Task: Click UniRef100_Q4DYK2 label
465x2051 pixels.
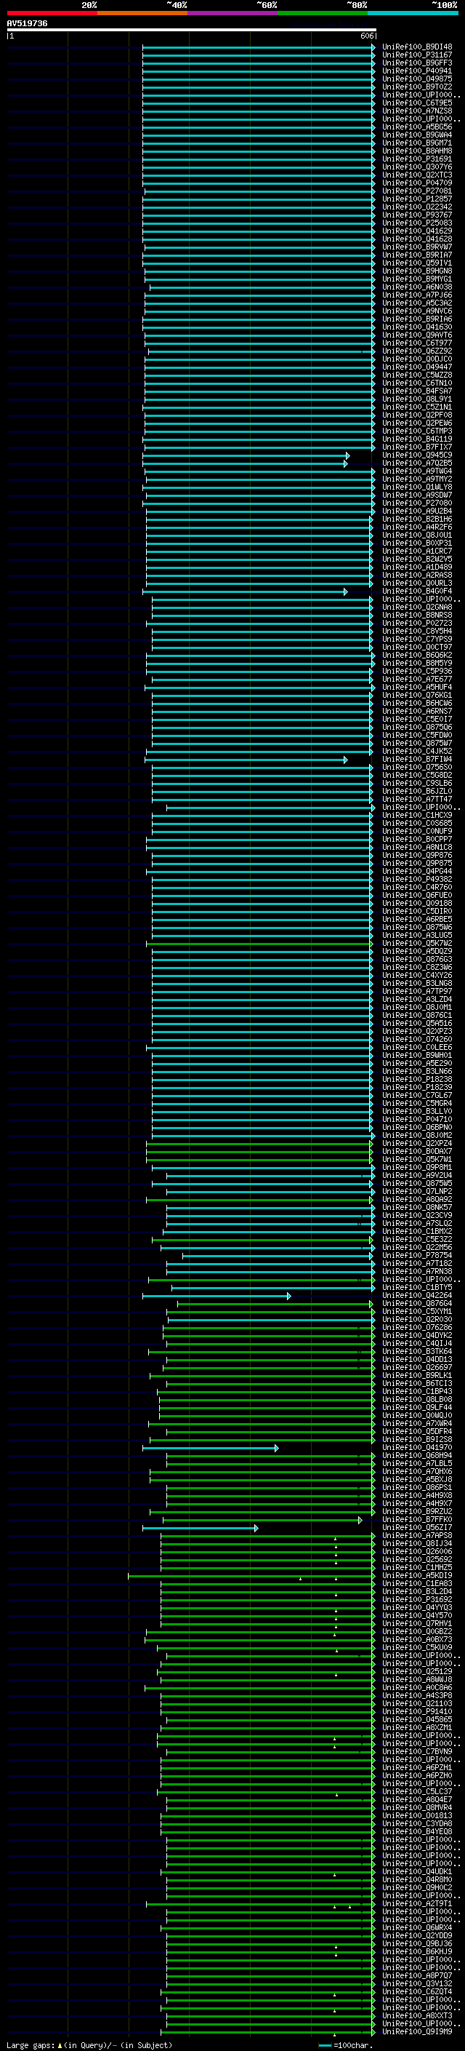Action: pos(417,1336)
